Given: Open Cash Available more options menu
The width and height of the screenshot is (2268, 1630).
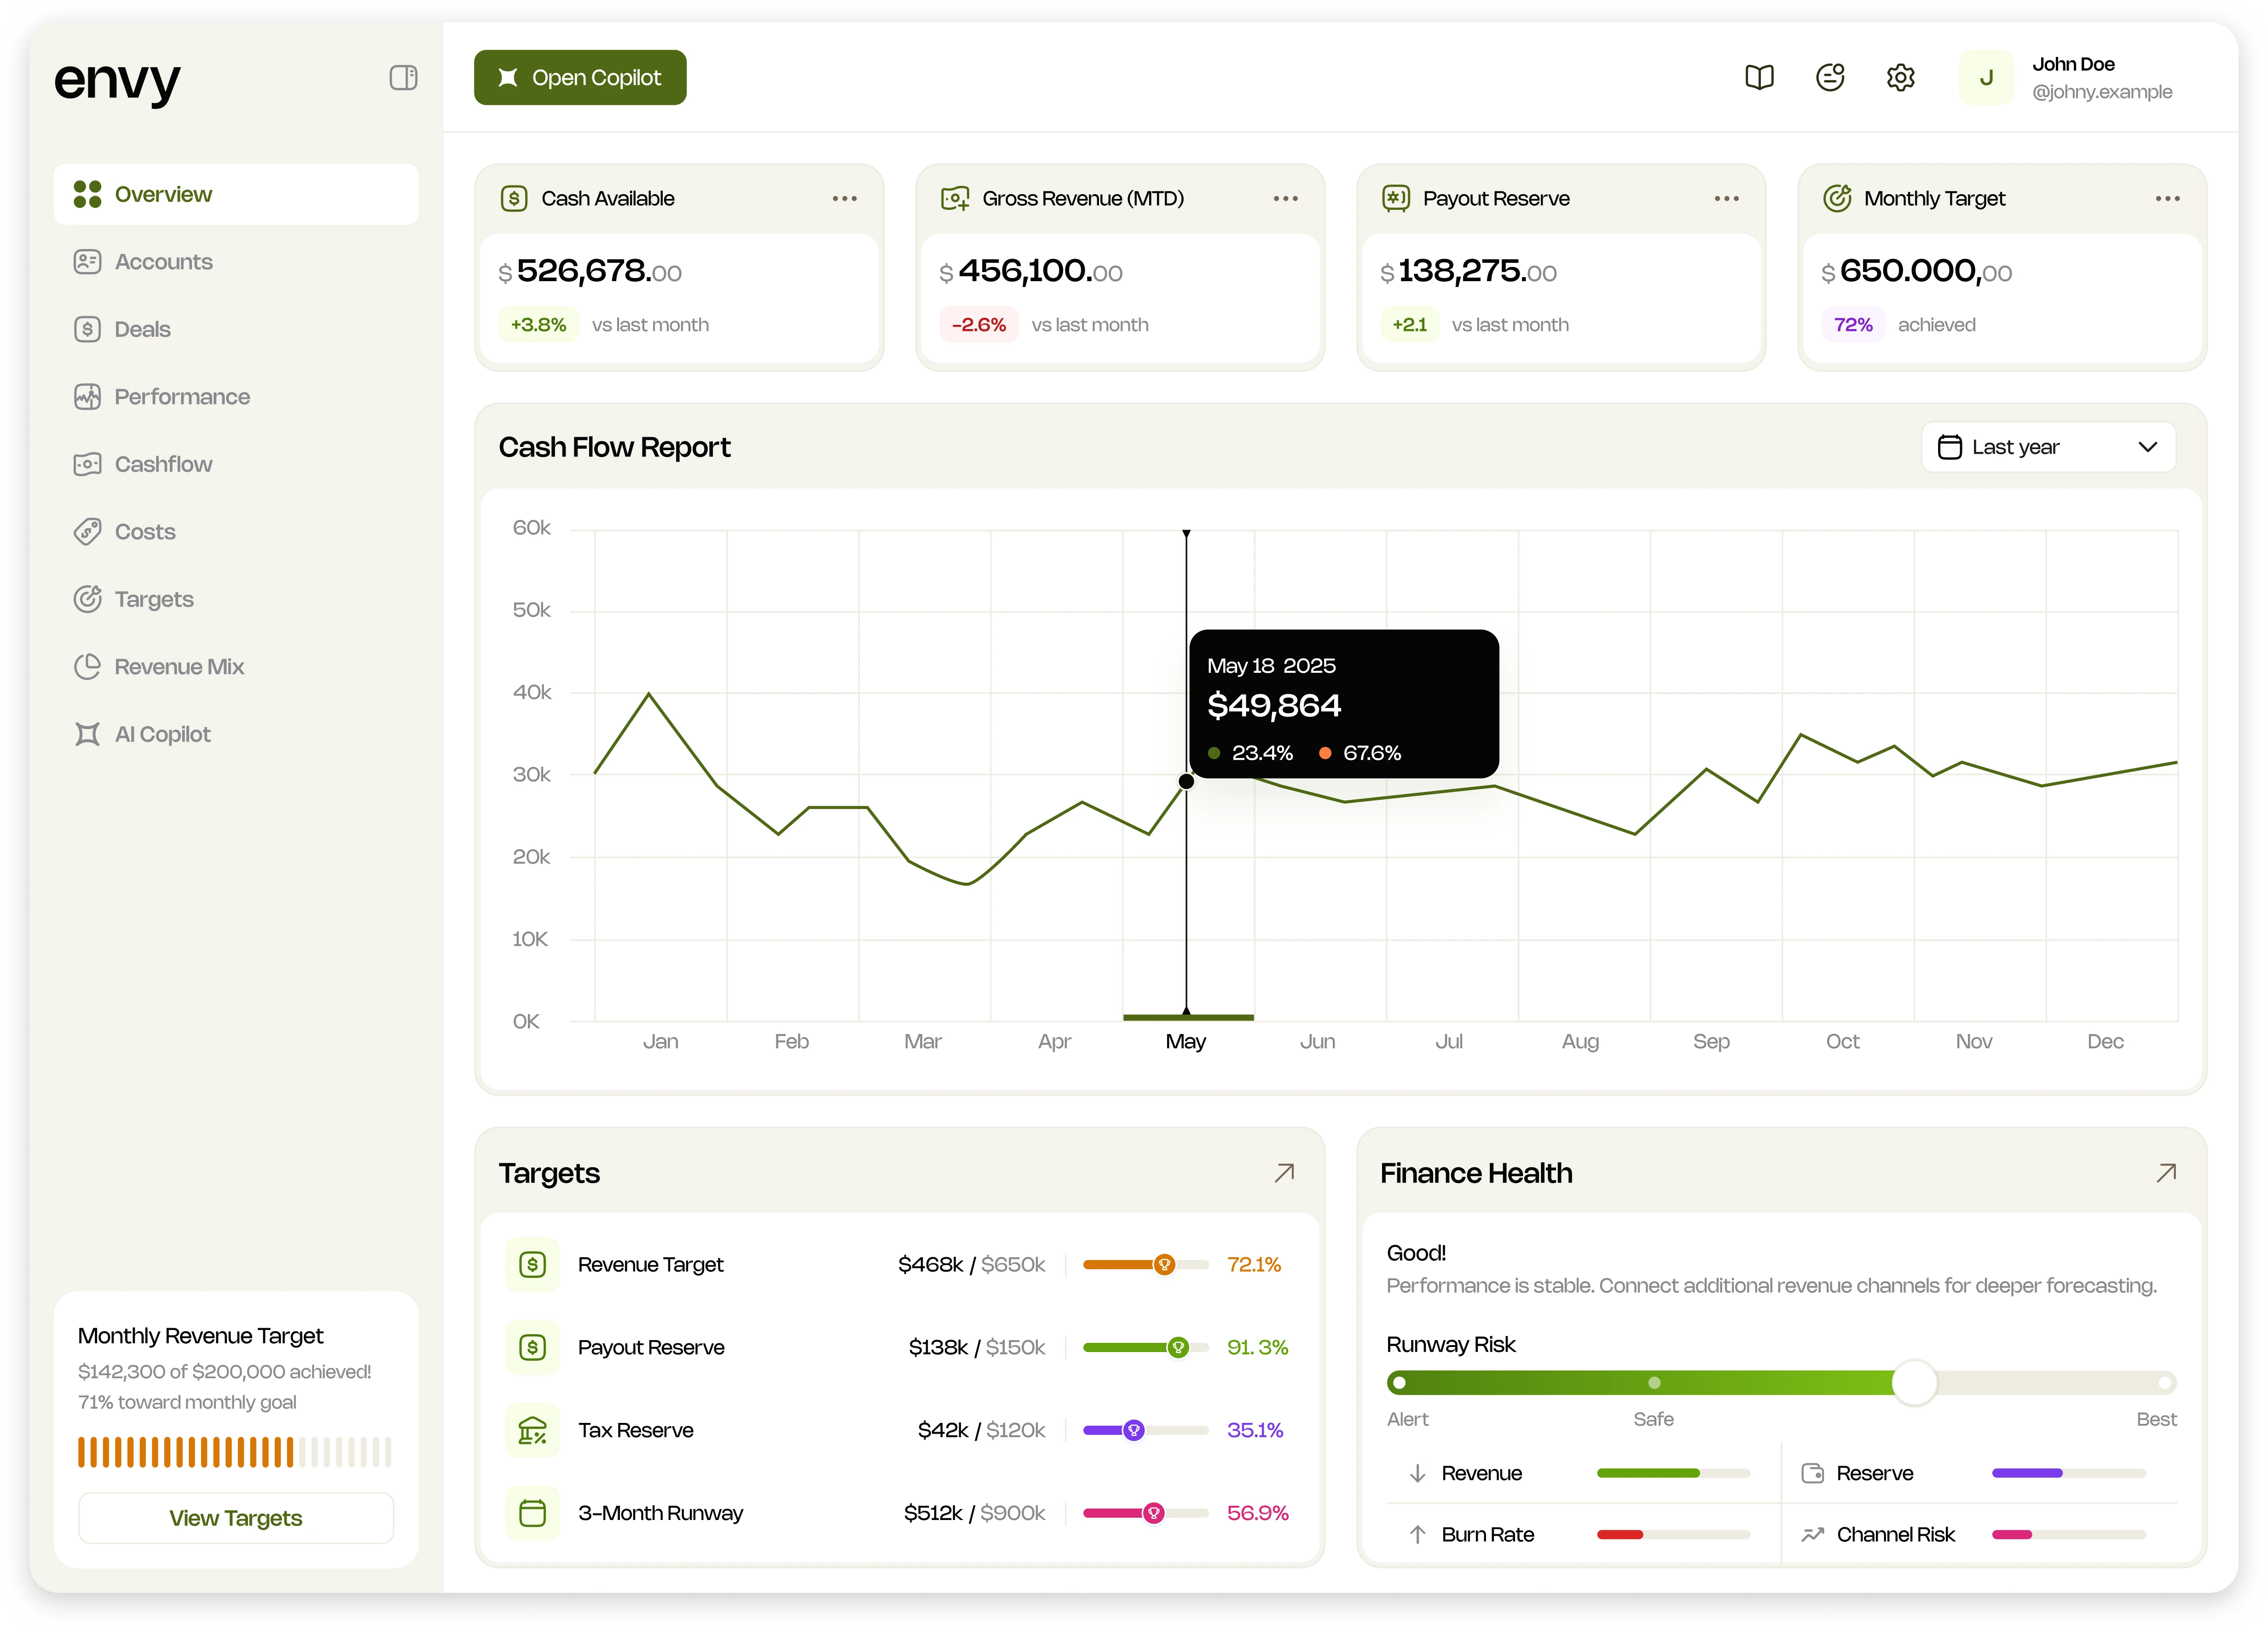Looking at the screenshot, I should 845,198.
